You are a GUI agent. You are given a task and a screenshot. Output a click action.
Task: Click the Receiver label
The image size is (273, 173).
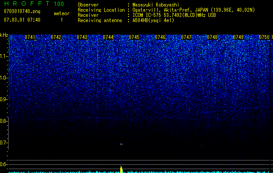click(x=88, y=15)
